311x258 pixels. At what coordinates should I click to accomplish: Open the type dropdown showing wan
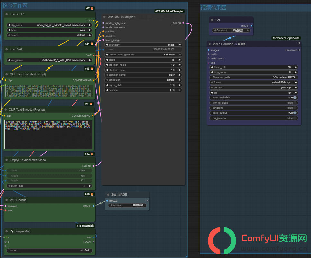(49, 30)
